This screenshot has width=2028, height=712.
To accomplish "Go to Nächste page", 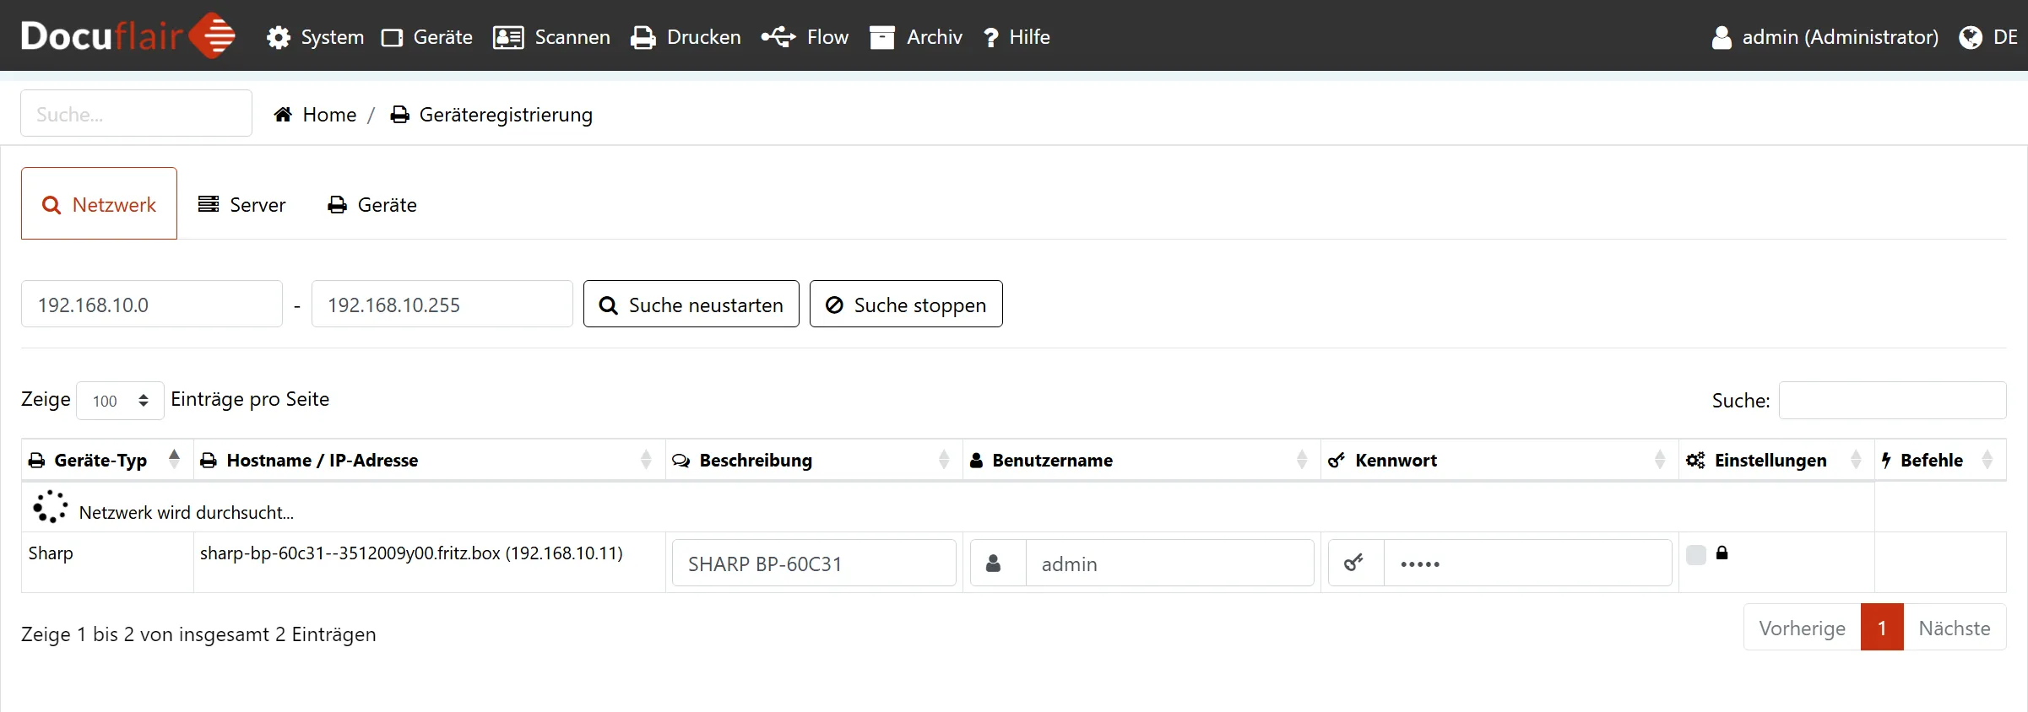I will (1954, 628).
